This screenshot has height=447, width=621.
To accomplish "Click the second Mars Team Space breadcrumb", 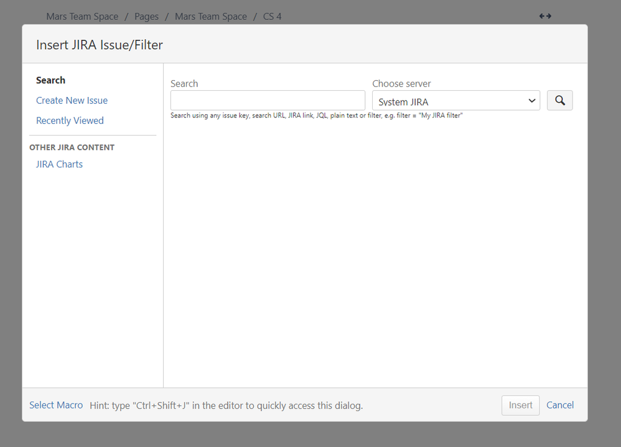I will (x=211, y=16).
